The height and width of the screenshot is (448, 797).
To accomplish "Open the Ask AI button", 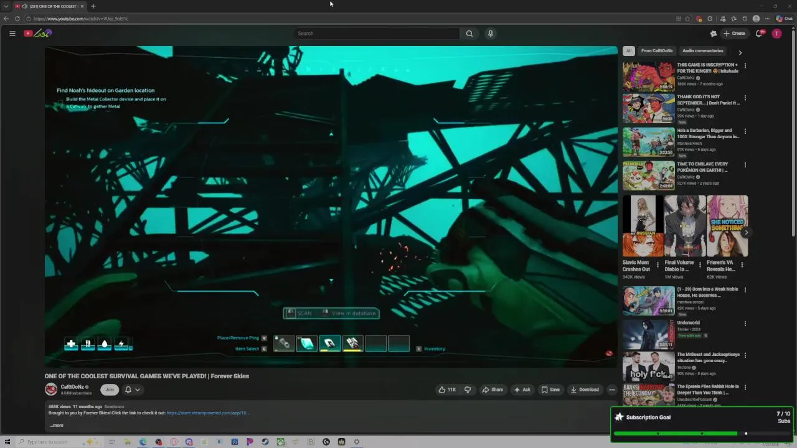I will click(x=522, y=390).
